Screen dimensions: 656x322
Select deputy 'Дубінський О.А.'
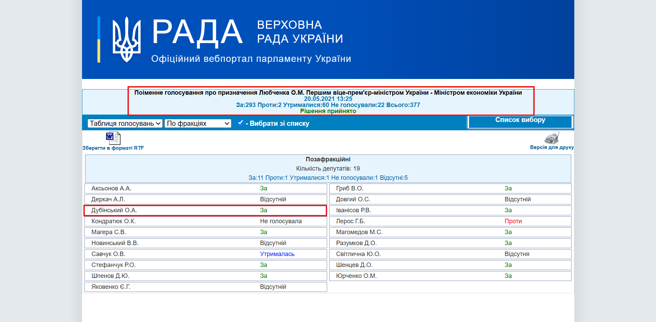tap(114, 210)
